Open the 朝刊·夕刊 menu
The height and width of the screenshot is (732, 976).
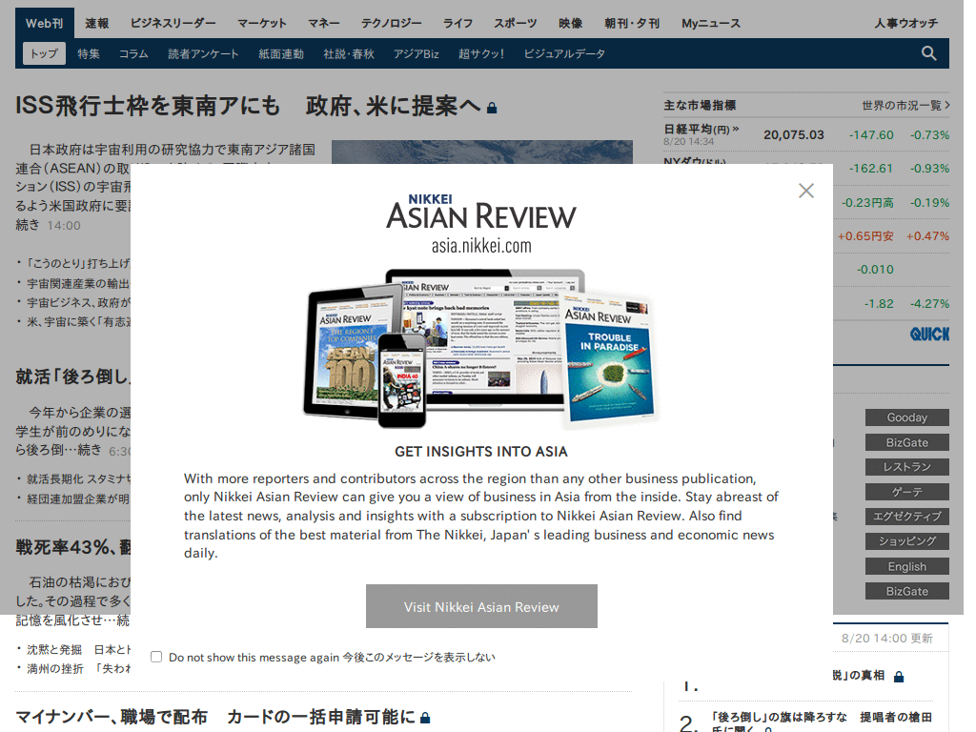632,23
